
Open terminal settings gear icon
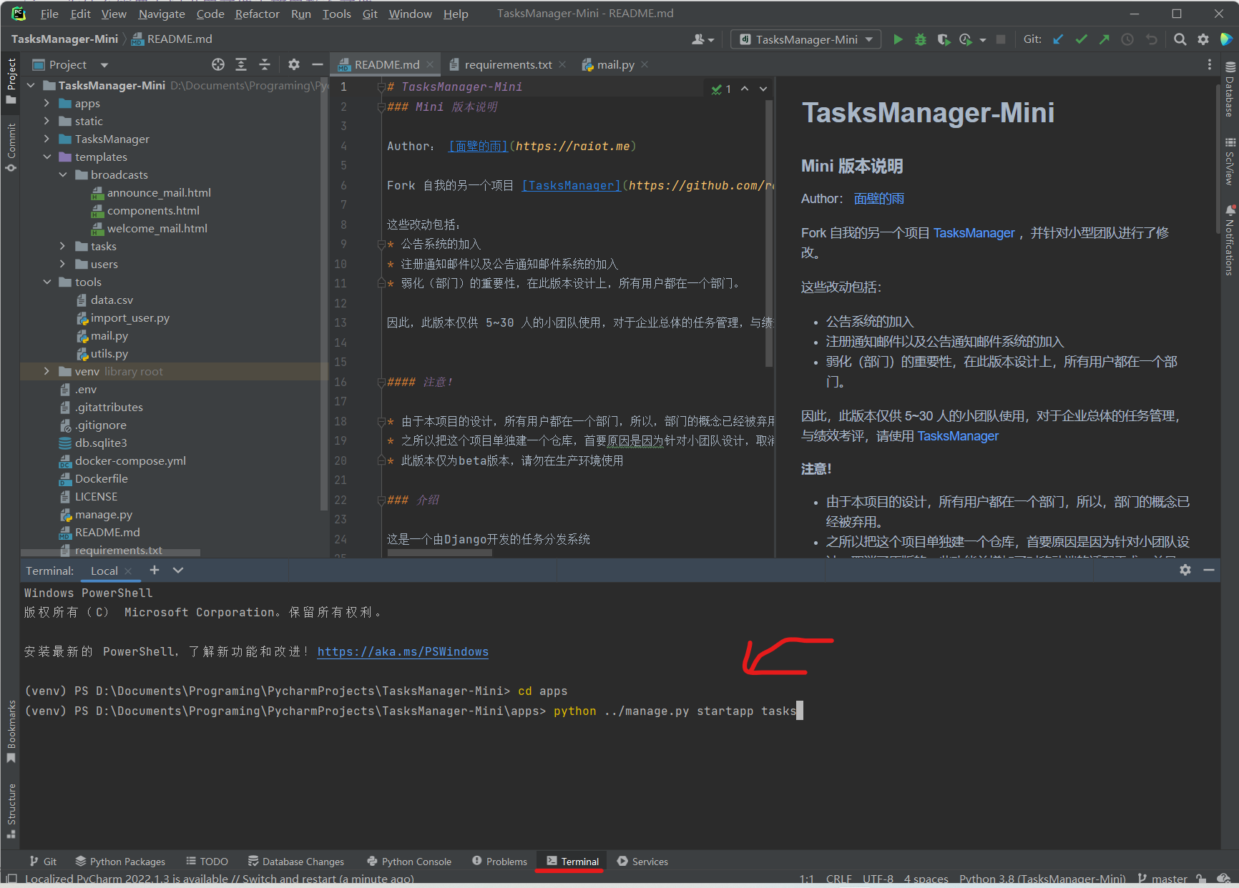pyautogui.click(x=1185, y=570)
